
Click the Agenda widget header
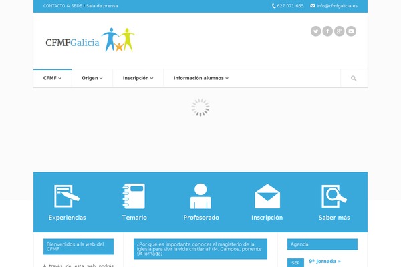click(x=322, y=244)
